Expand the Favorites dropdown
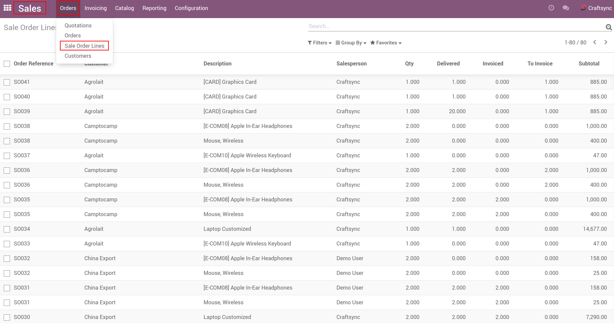 click(386, 43)
